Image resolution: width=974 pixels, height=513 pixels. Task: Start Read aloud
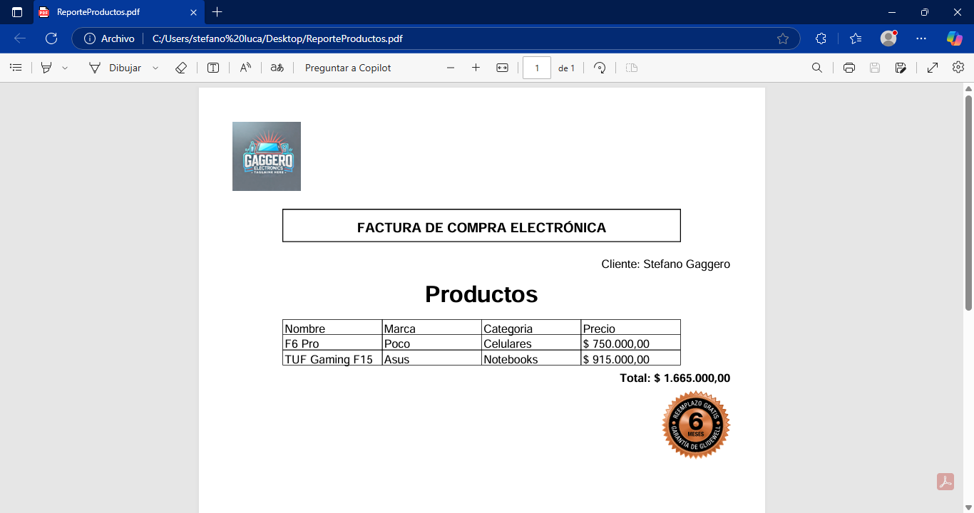[x=245, y=68]
